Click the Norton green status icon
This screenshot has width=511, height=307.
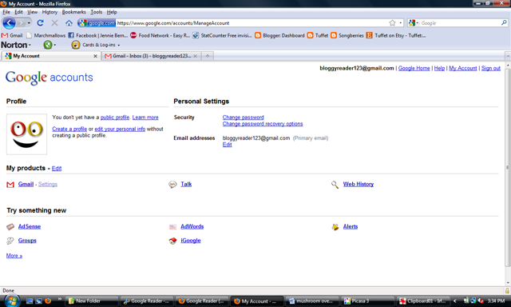[48, 45]
